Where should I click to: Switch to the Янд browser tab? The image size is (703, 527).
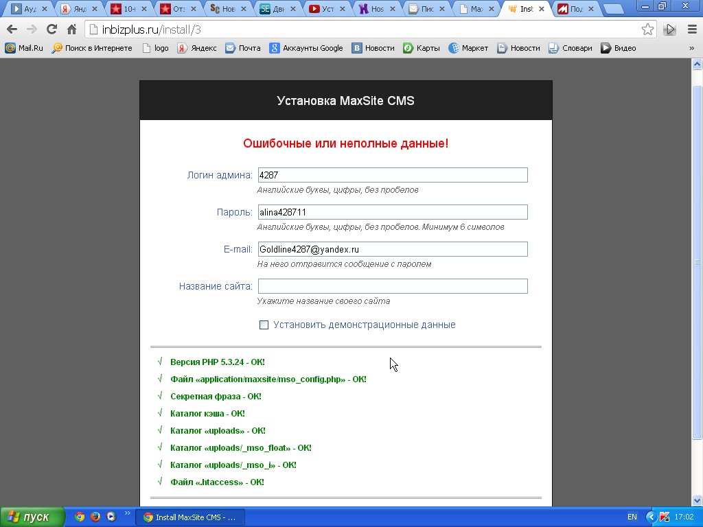pos(79,8)
